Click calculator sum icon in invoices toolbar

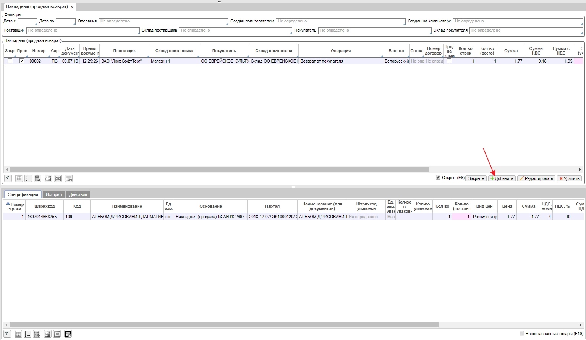(37, 178)
